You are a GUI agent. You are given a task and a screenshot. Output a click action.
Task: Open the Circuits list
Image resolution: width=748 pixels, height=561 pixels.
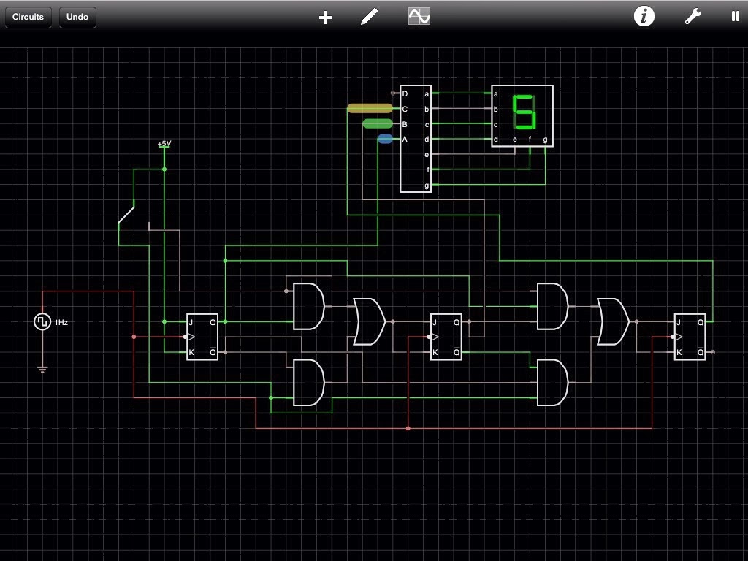[x=28, y=17]
